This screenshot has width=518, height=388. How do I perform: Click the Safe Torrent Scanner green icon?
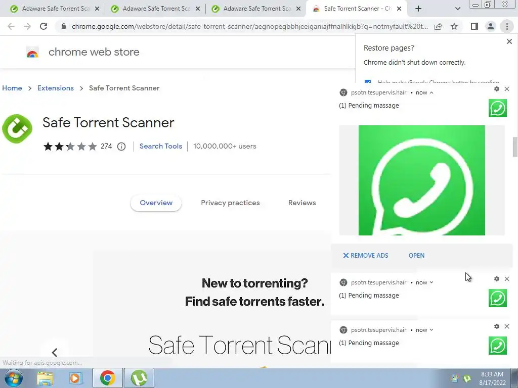17,129
